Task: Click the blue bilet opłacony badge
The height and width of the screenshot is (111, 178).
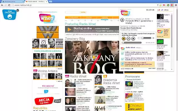Action: (9, 15)
